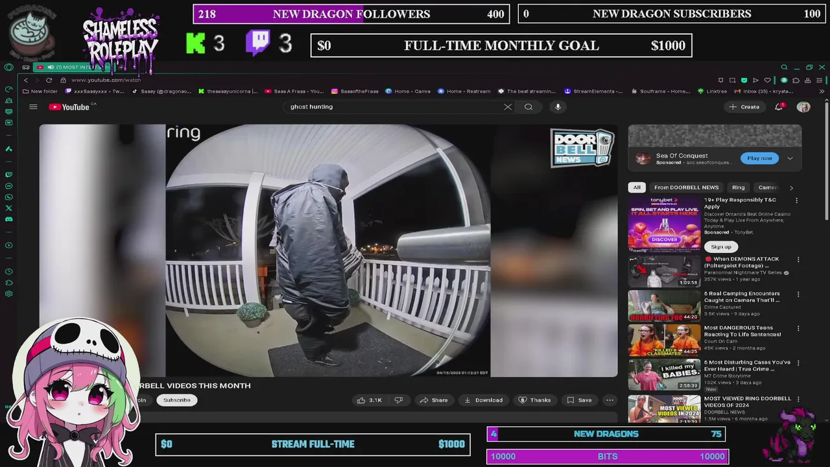Reload the page in the browser

click(x=49, y=80)
